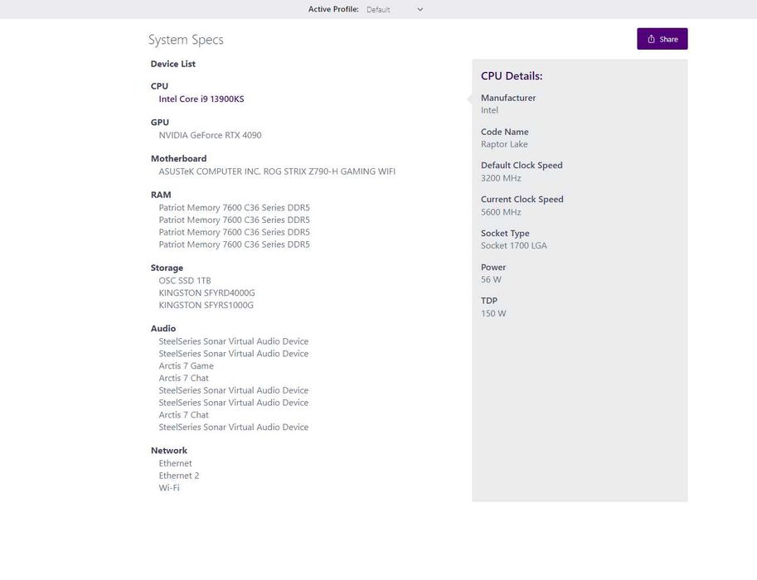Screen dimensions: 757x580
Task: Click the CPU Details panel heading
Action: (512, 75)
